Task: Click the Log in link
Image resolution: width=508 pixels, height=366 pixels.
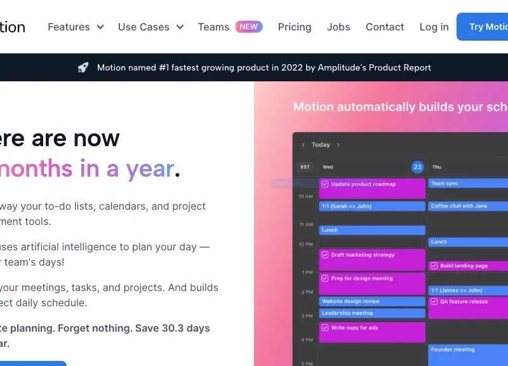Action: (x=434, y=27)
